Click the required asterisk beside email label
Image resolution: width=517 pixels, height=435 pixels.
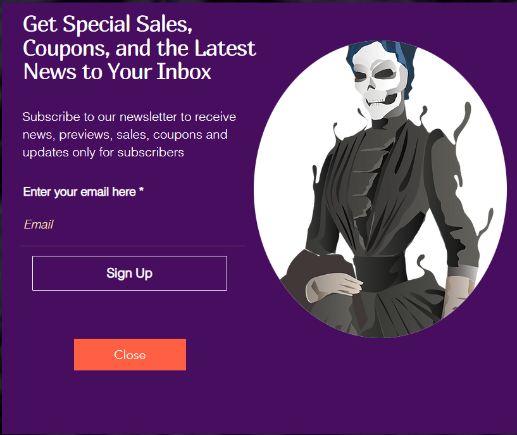click(141, 190)
